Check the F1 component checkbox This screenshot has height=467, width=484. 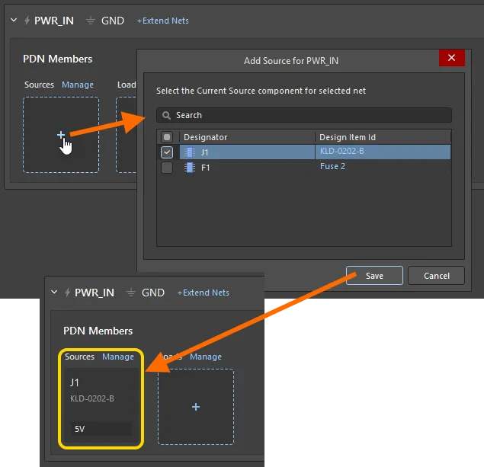pyautogui.click(x=167, y=168)
